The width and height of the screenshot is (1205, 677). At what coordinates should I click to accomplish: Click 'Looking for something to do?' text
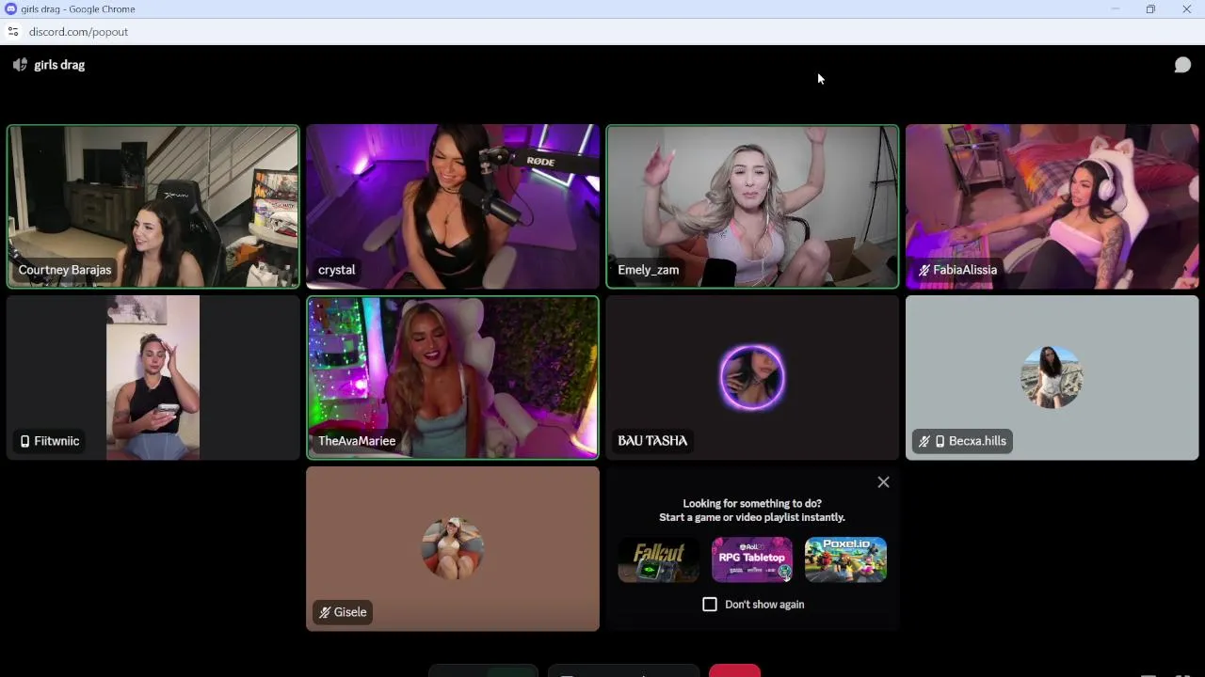point(752,503)
